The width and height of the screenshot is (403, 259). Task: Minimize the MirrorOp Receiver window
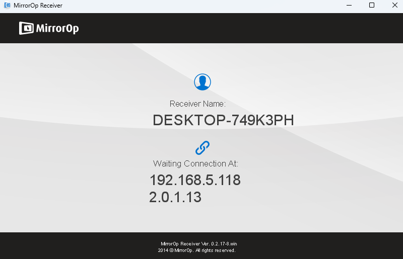coord(349,5)
